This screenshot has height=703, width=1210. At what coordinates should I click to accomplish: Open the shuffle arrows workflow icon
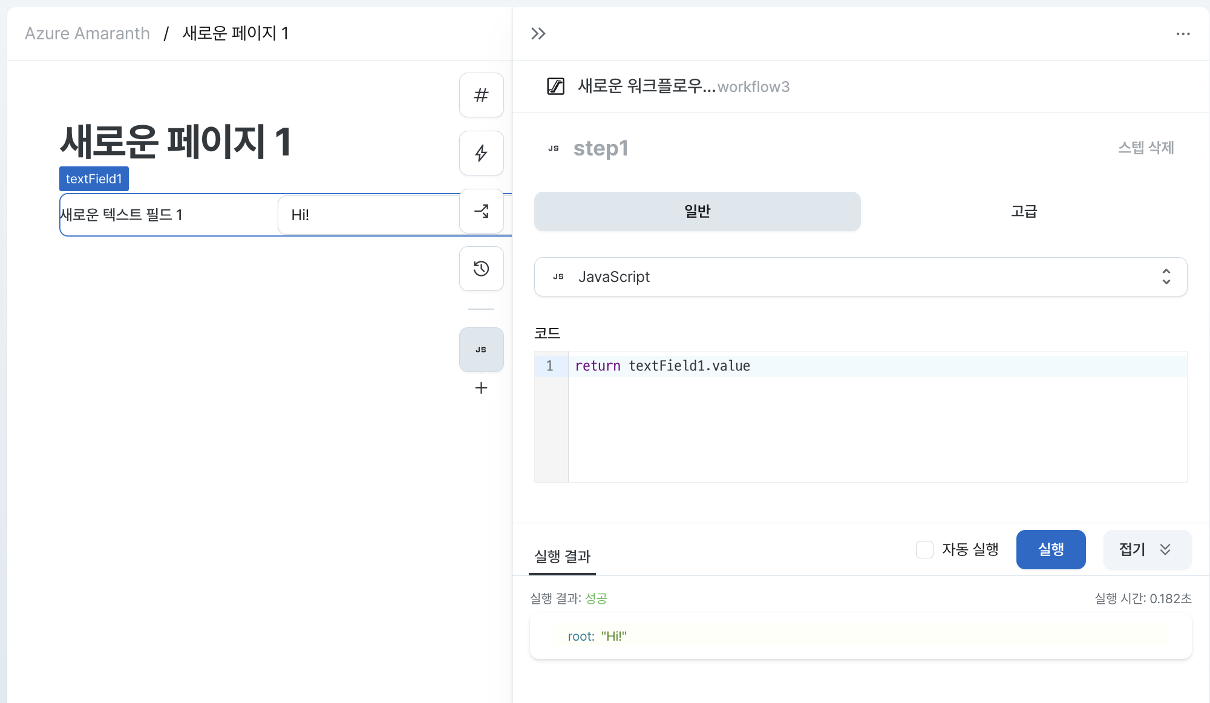[482, 211]
